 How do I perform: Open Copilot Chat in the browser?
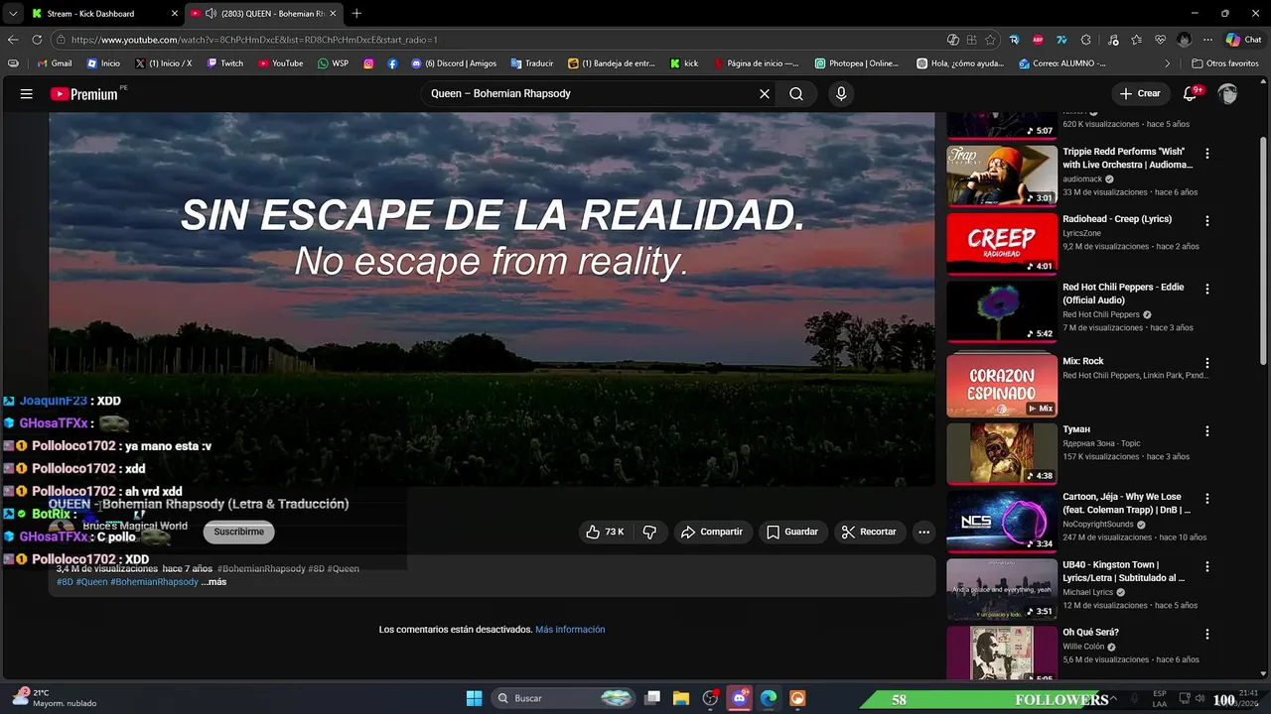coord(1243,40)
